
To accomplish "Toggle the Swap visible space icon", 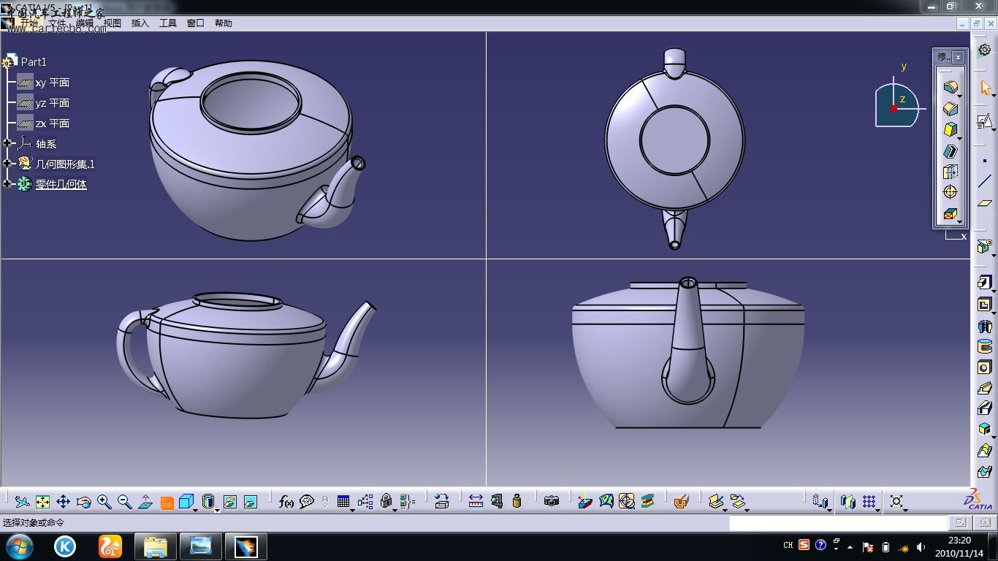I will [251, 501].
